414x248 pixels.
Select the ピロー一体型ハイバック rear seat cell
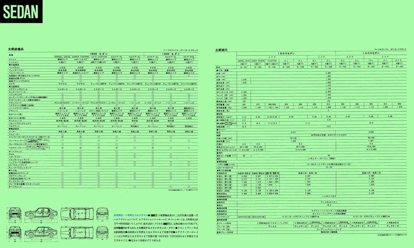coord(98,111)
